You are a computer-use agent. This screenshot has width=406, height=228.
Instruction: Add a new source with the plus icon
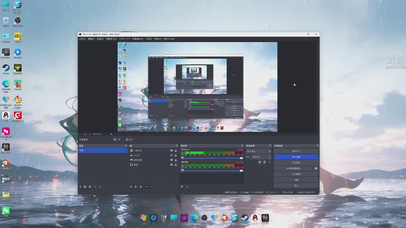pyautogui.click(x=131, y=186)
